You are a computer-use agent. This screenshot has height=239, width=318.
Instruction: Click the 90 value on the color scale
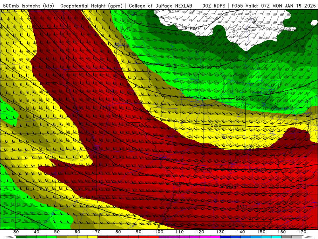click(x=138, y=232)
